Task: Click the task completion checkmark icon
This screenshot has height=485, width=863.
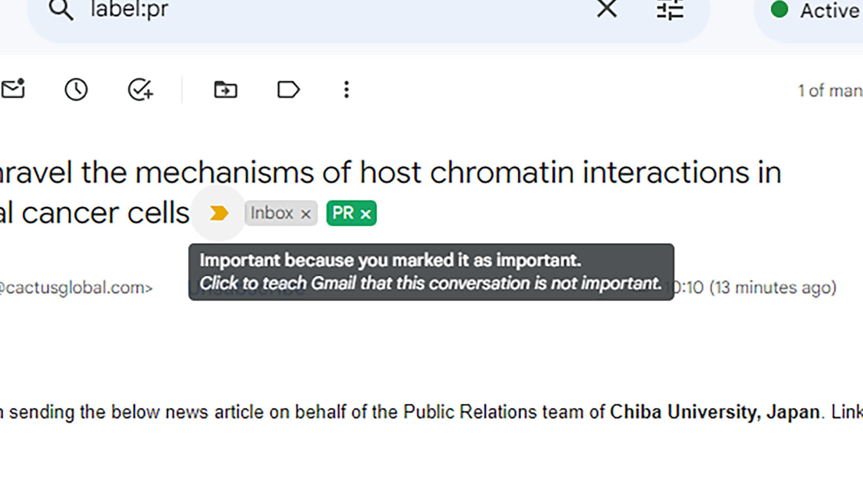Action: coord(141,89)
